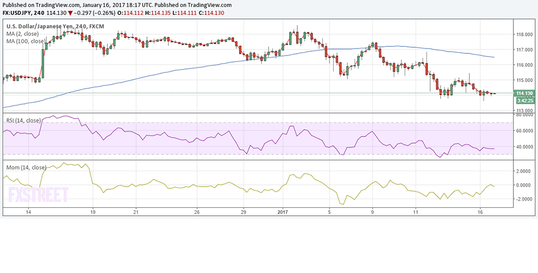The image size is (538, 273).
Task: Click the '16' date on time axis
Action: 480,213
